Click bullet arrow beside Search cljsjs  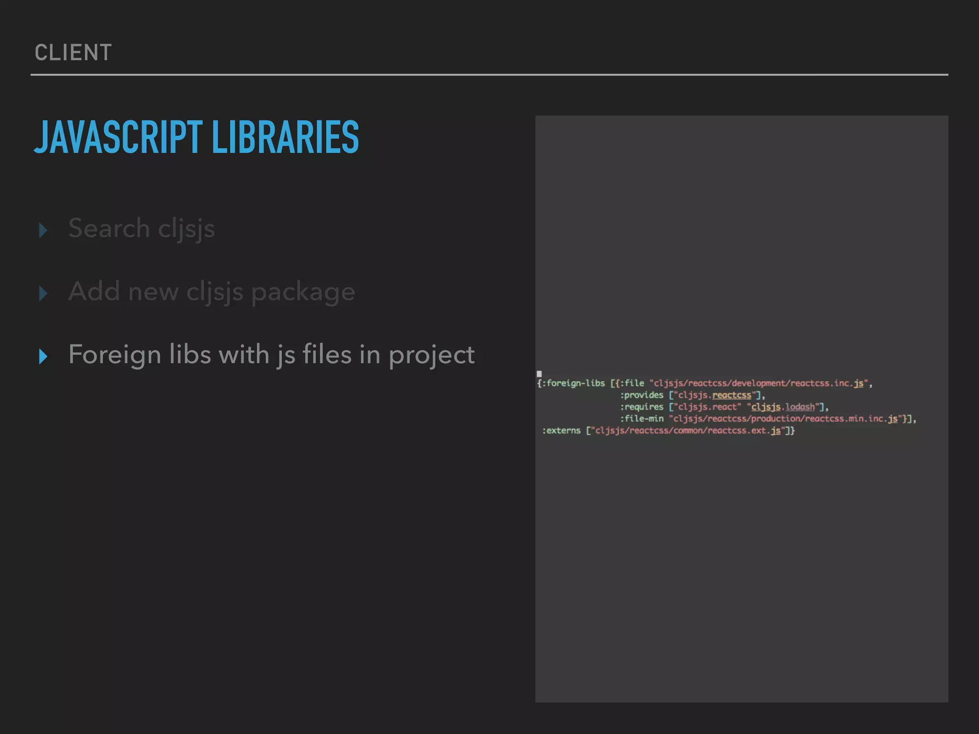coord(43,230)
